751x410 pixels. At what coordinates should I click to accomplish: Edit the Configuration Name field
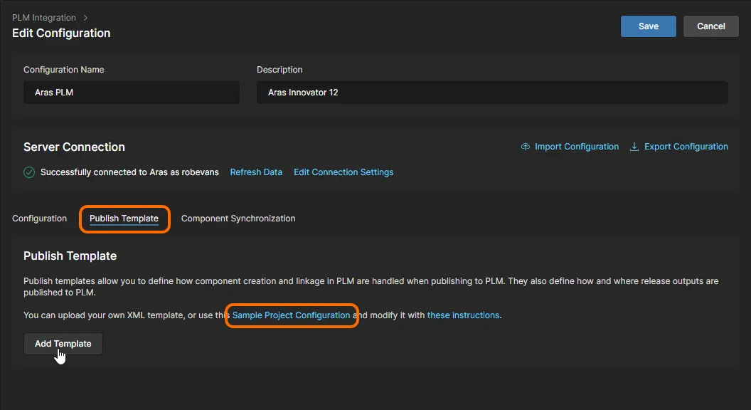(132, 93)
